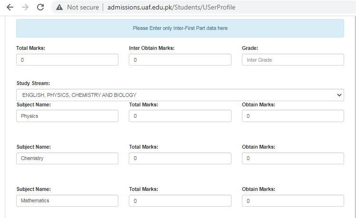Click the browser back arrow
Image resolution: width=356 pixels, height=218 pixels.
pos(10,7)
